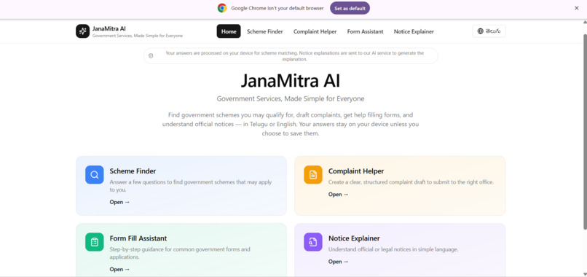Click Open link in Notice Explainer card
The image size is (587, 277).
(338, 262)
